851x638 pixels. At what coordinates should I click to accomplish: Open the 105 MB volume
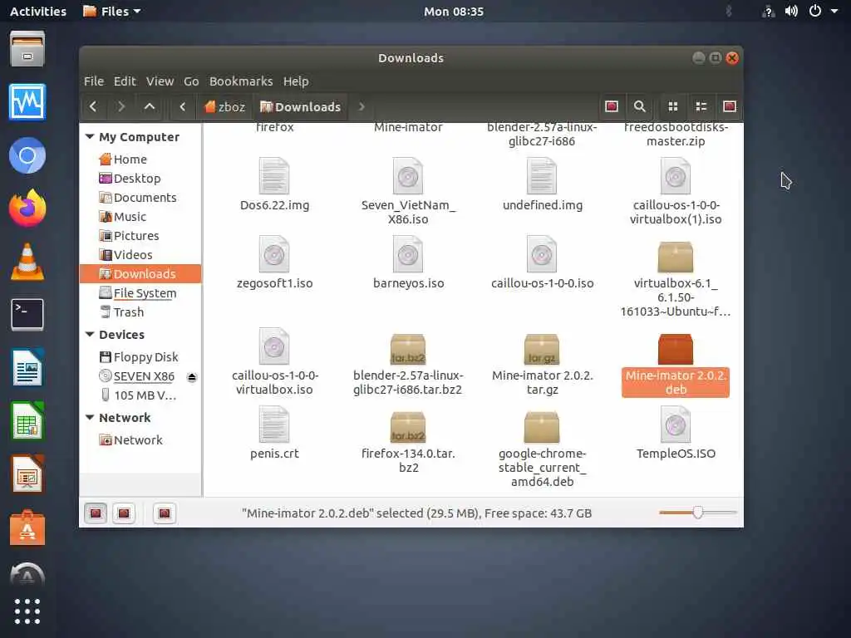click(140, 395)
